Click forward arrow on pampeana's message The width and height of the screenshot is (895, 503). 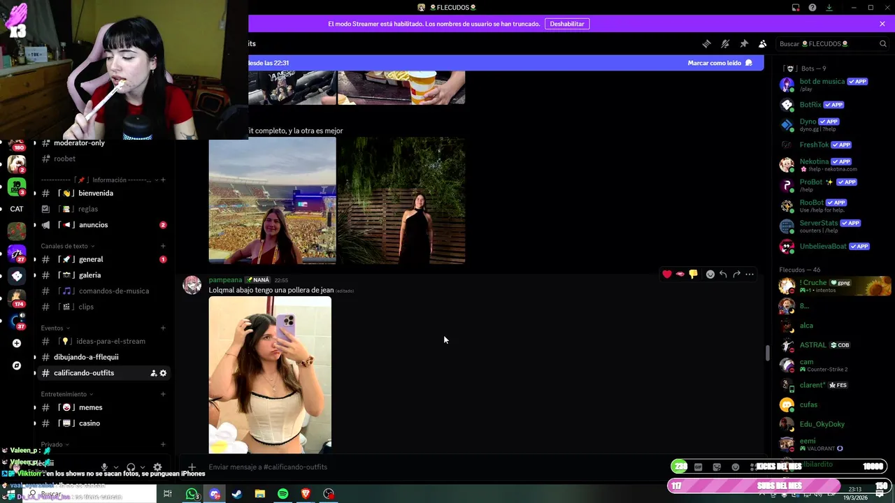coord(736,274)
